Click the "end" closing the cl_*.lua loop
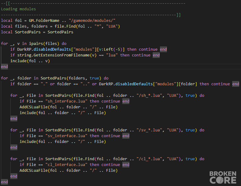Screen dimensions: 241x186 pyautogui.click(x=14, y=176)
